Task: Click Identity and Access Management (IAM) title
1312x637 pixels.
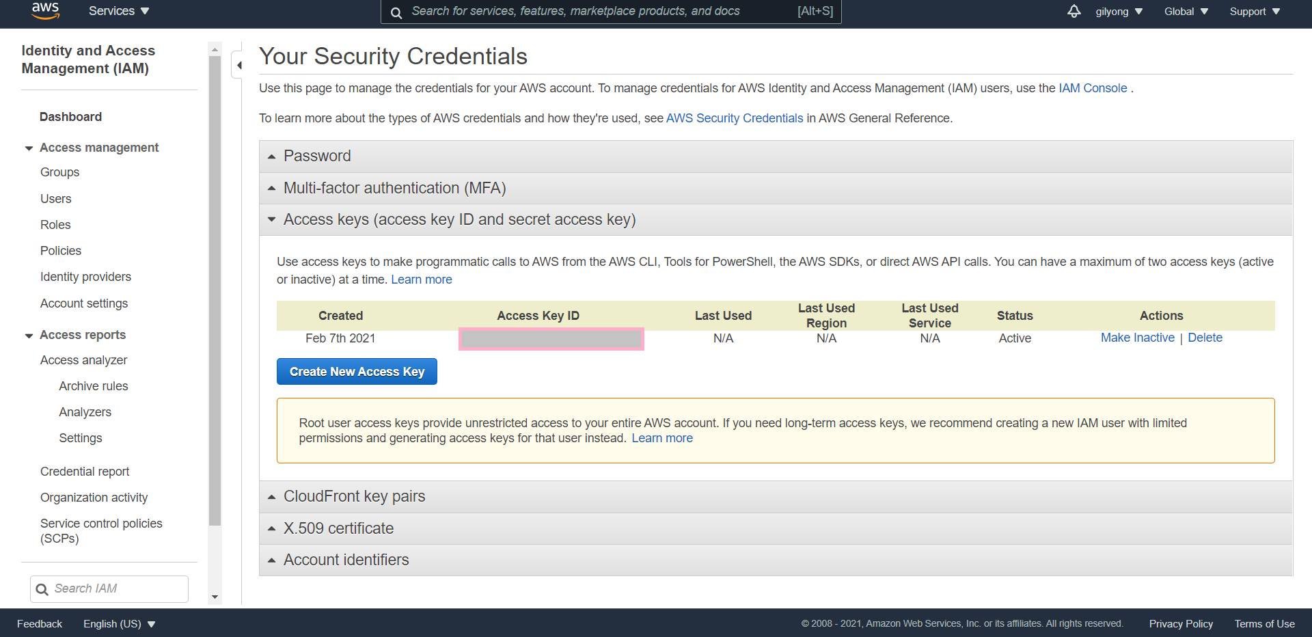Action: (88, 59)
